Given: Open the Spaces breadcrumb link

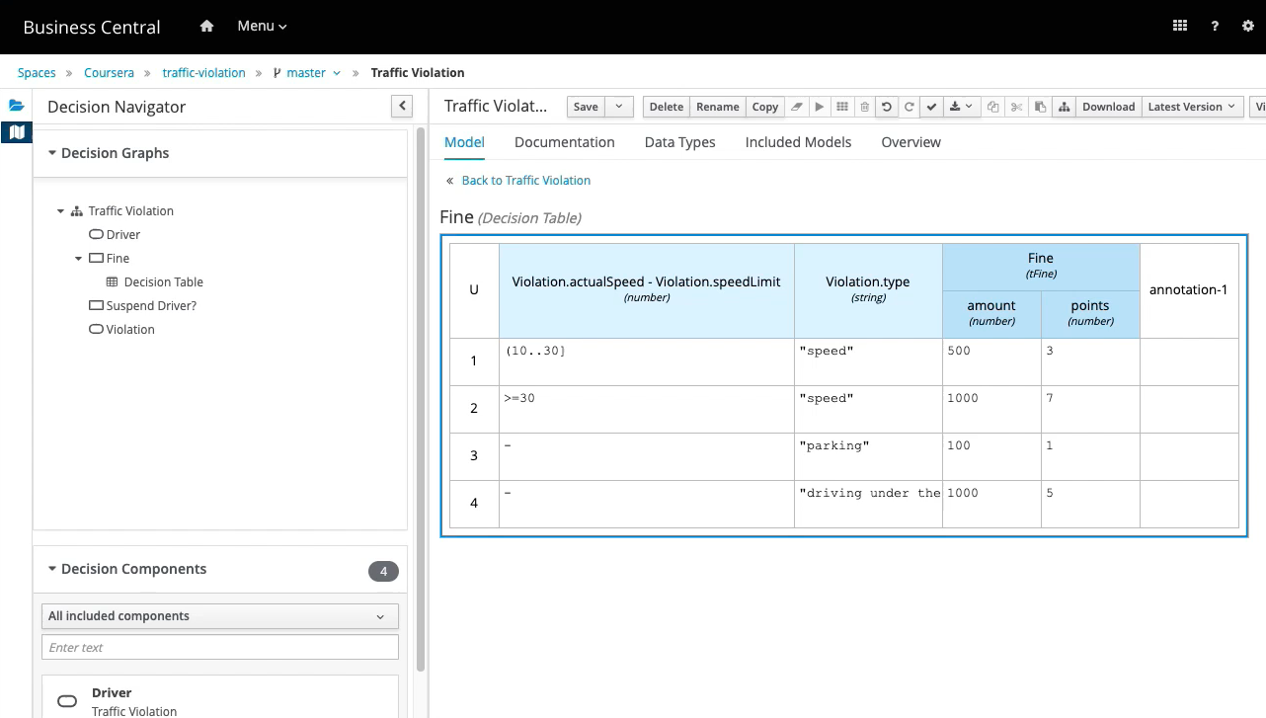Looking at the screenshot, I should (37, 72).
